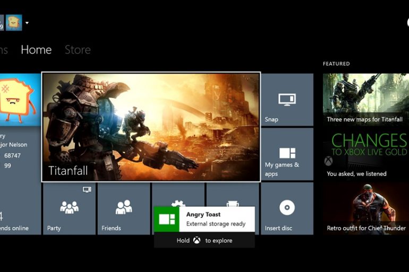
Task: Switch to the Home tab
Action: (36, 50)
